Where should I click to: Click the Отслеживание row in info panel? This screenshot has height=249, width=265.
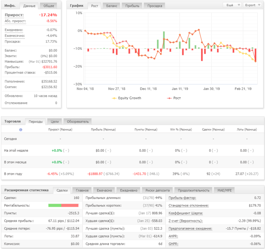click(x=31, y=103)
